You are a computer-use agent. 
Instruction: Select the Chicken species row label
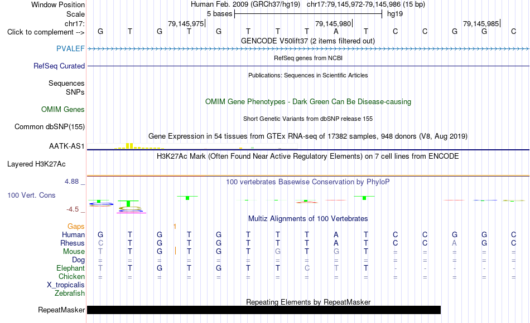[x=71, y=276]
